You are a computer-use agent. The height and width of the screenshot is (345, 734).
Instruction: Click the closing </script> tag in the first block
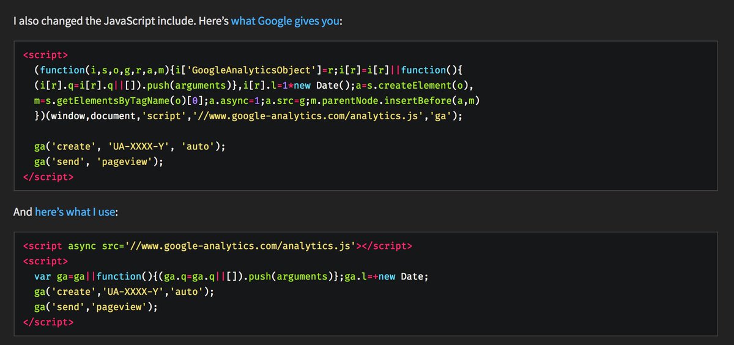pos(48,177)
